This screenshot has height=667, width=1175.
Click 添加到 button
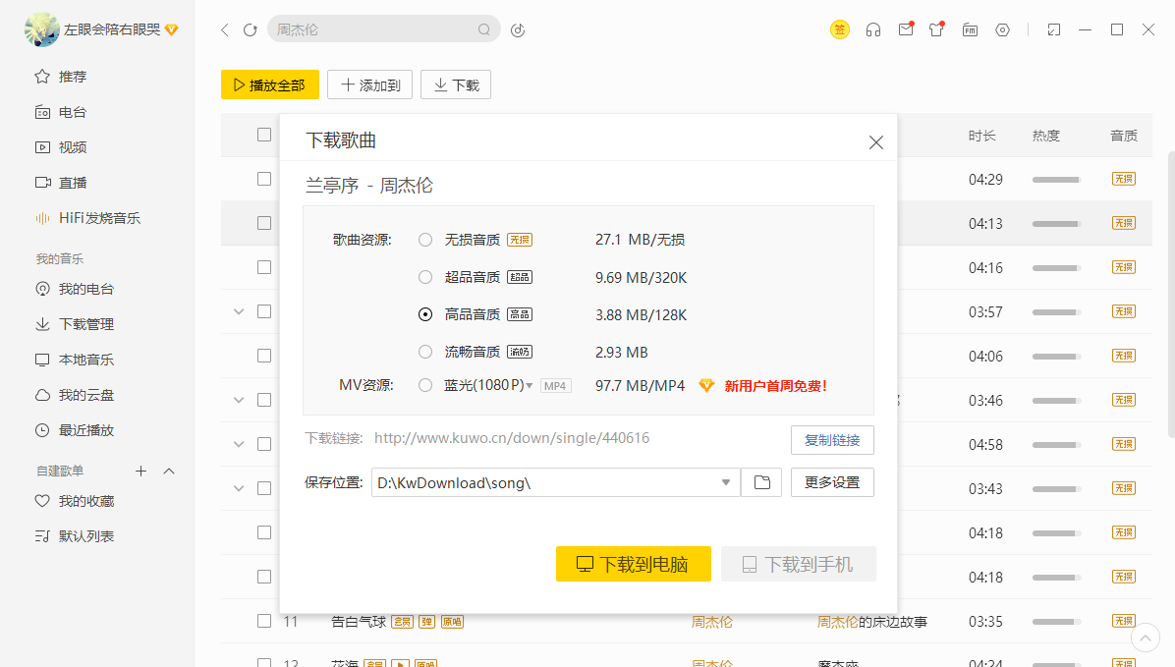coord(370,84)
